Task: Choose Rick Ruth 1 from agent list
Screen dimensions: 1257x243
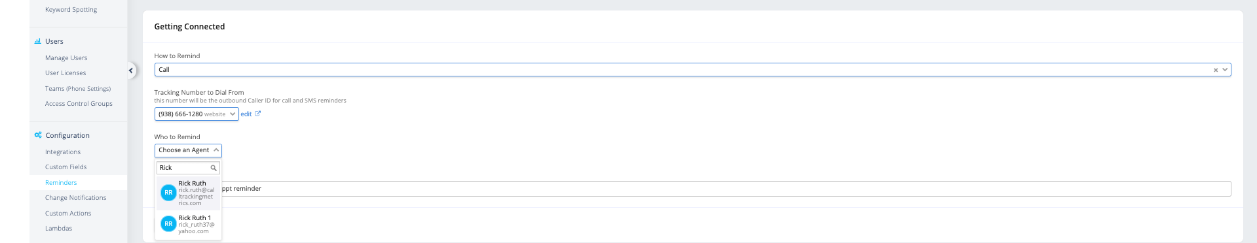Action: tap(189, 224)
